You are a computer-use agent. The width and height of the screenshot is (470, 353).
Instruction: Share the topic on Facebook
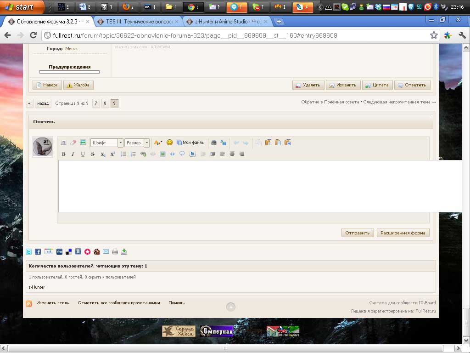tap(38, 251)
